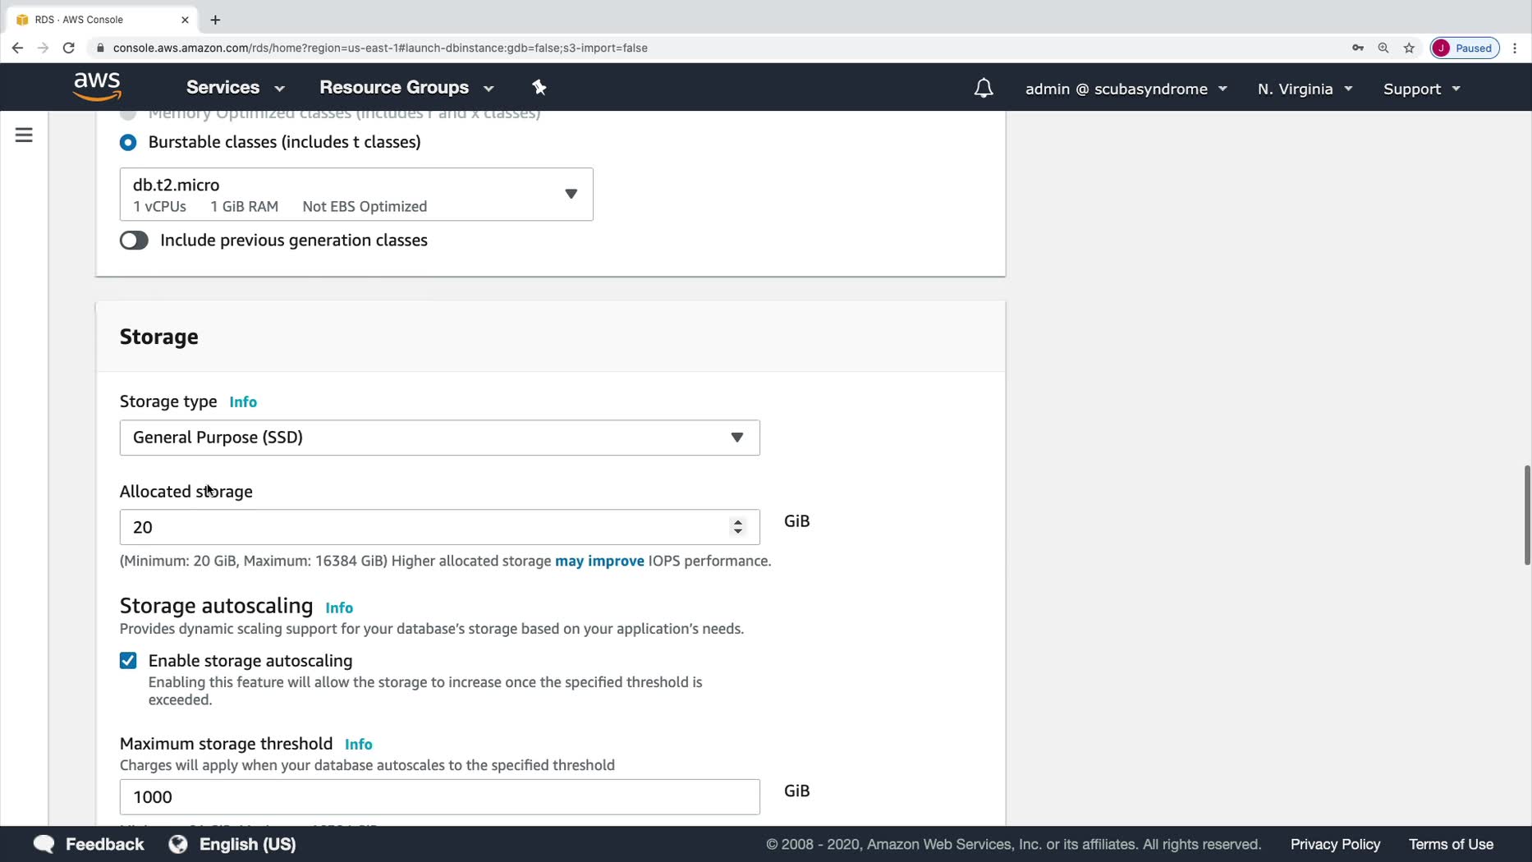Open the notifications bell
This screenshot has height=862, width=1532.
(x=983, y=89)
